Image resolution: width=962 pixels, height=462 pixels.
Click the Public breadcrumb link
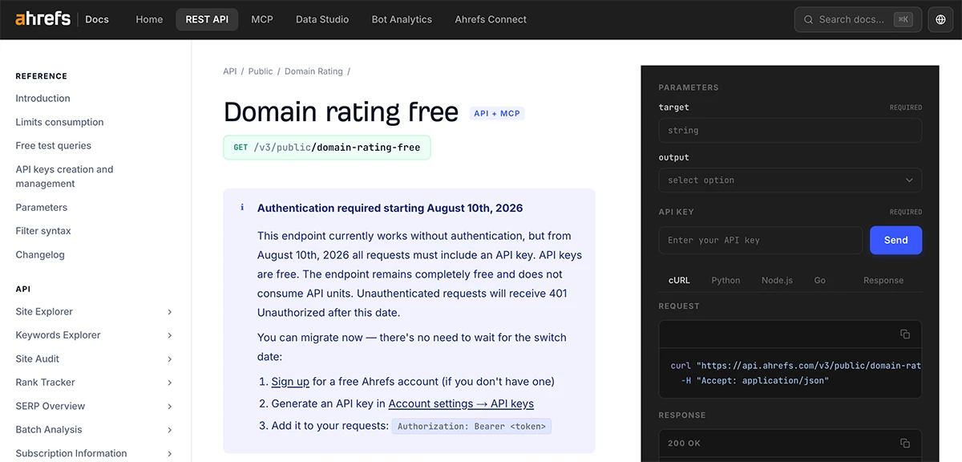(261, 71)
